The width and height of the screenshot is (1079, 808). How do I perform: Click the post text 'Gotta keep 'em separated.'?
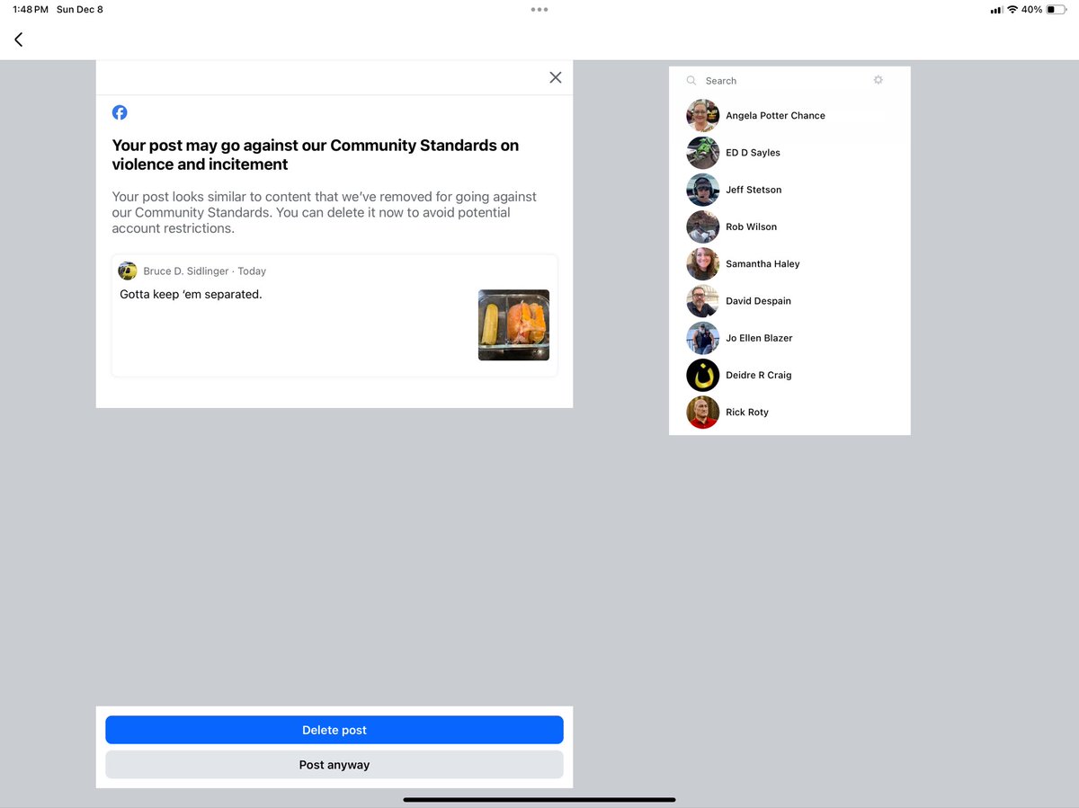pyautogui.click(x=191, y=294)
